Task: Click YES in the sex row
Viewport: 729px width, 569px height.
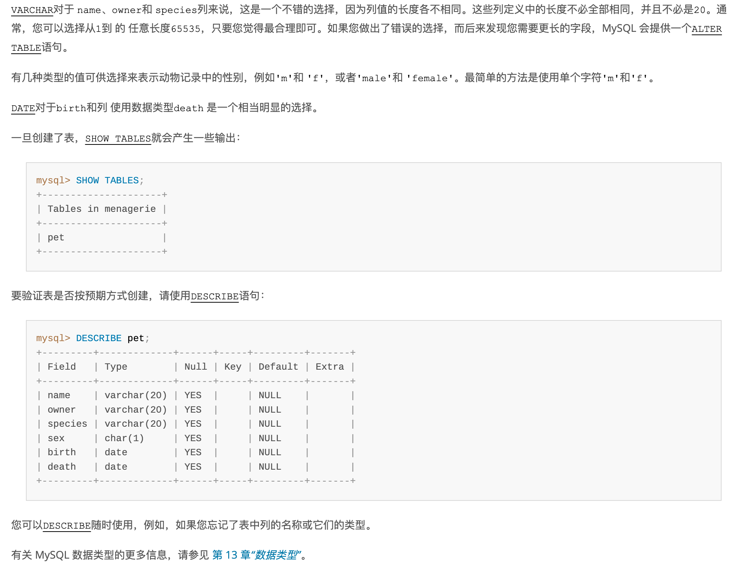Action: coord(193,438)
